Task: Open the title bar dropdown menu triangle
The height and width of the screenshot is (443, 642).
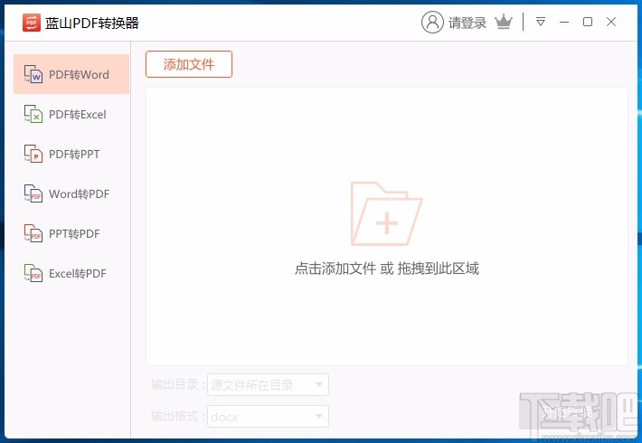Action: (x=541, y=22)
